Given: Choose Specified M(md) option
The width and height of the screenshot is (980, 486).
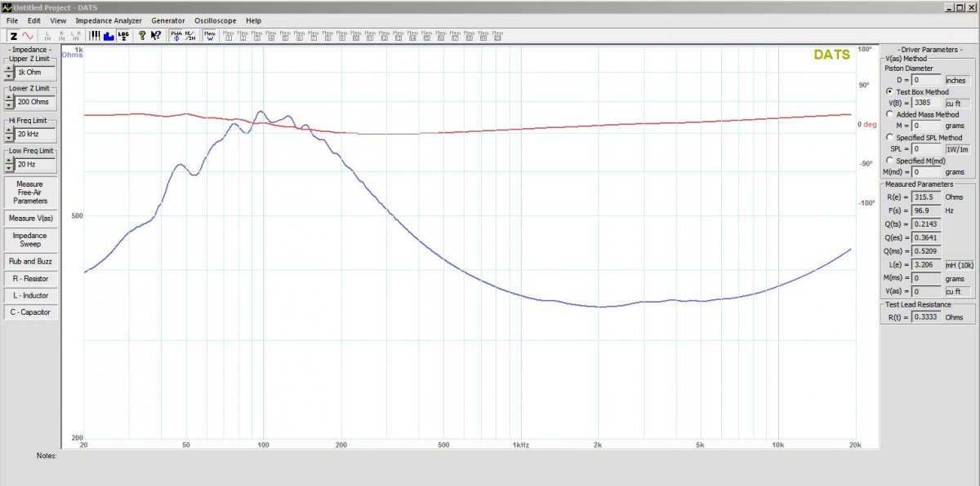Looking at the screenshot, I should point(889,161).
